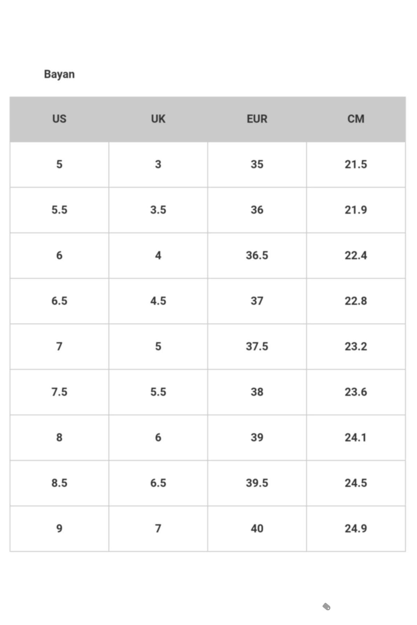Screen dimensions: 417x625
Task: Click the 24.1 CM measurement
Action: tap(356, 437)
